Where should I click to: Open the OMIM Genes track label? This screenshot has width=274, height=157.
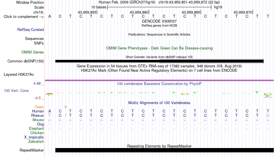tap(33, 52)
